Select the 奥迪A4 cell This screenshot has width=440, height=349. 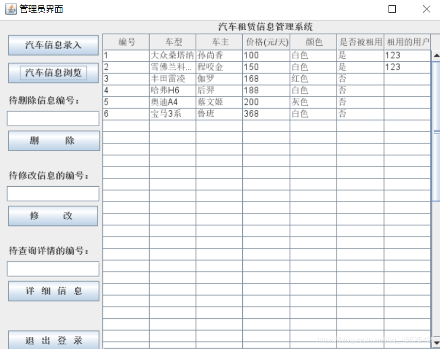(172, 102)
